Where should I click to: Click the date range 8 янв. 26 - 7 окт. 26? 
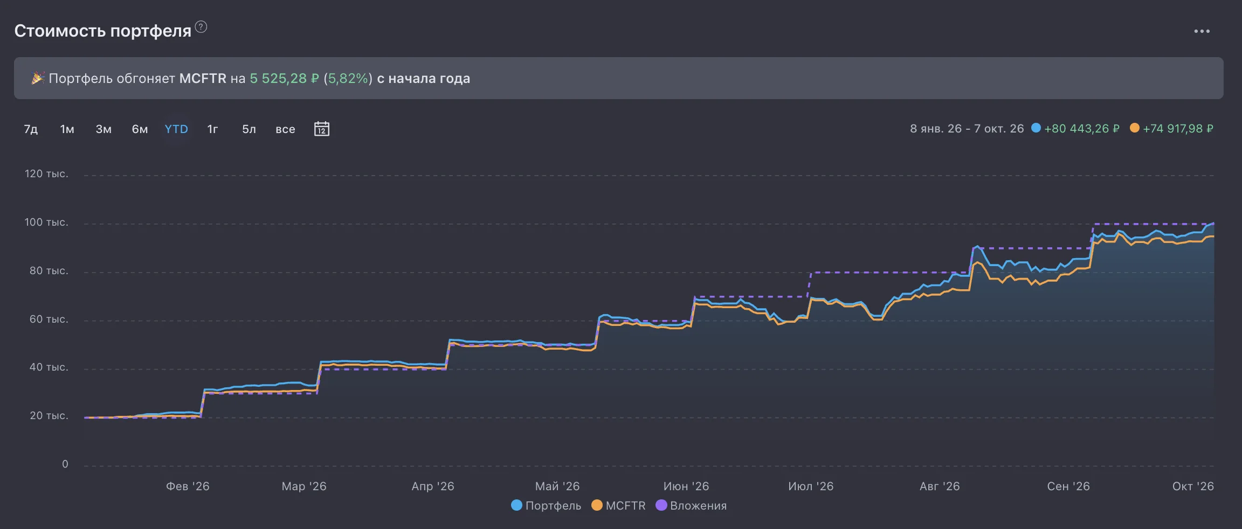(967, 129)
